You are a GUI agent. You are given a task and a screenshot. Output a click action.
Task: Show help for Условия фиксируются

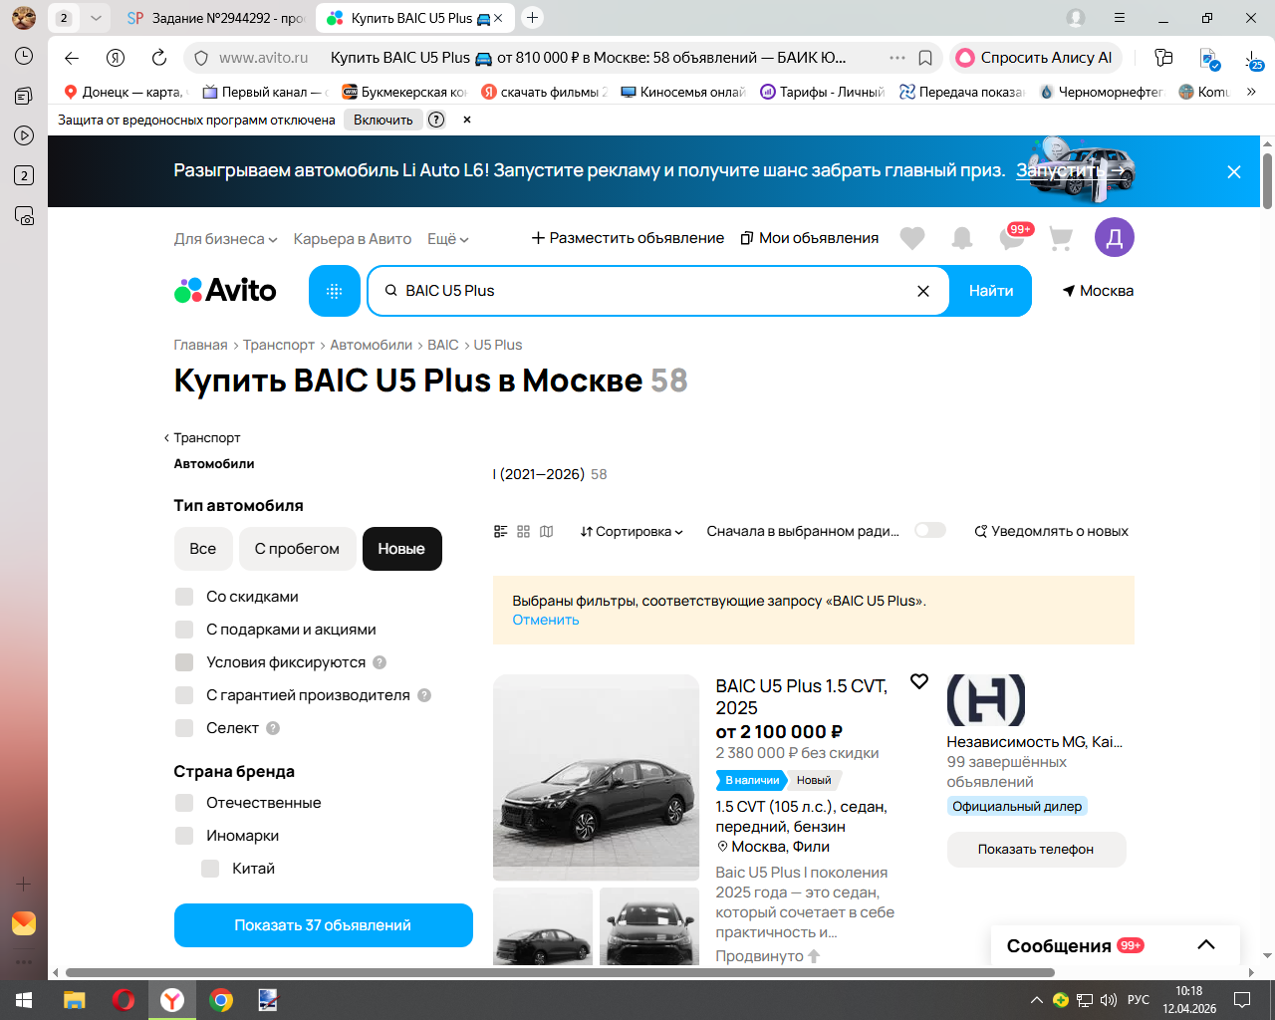[x=380, y=662]
